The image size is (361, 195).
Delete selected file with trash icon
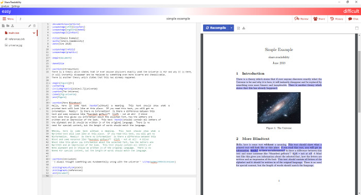(x=35, y=26)
